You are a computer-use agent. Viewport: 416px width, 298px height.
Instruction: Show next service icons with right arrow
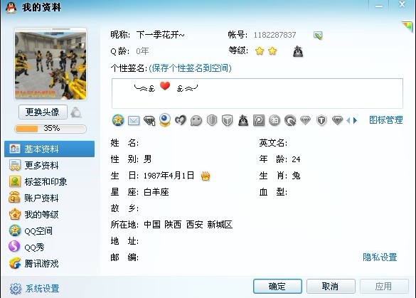[356, 120]
